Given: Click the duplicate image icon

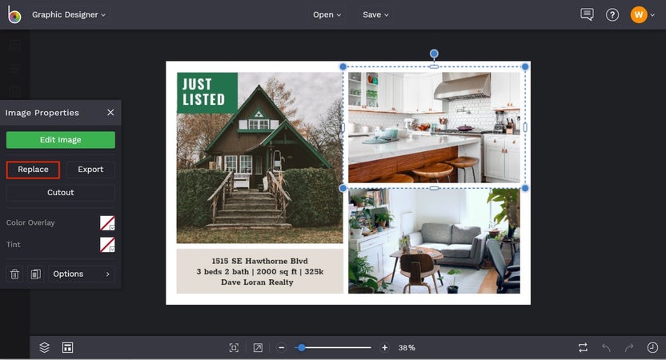Looking at the screenshot, I should pos(36,274).
